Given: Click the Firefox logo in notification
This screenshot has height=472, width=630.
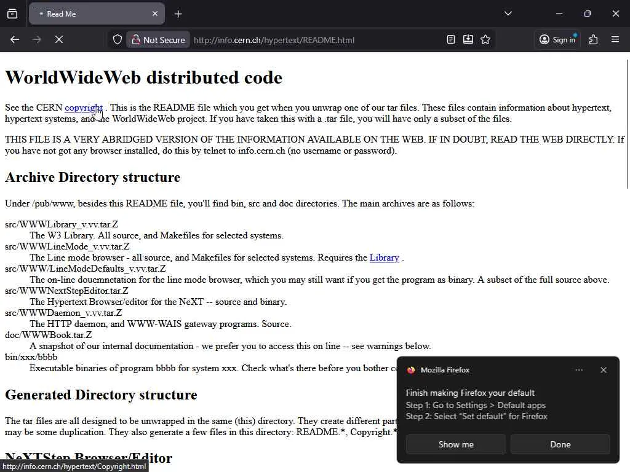Looking at the screenshot, I should 410,370.
